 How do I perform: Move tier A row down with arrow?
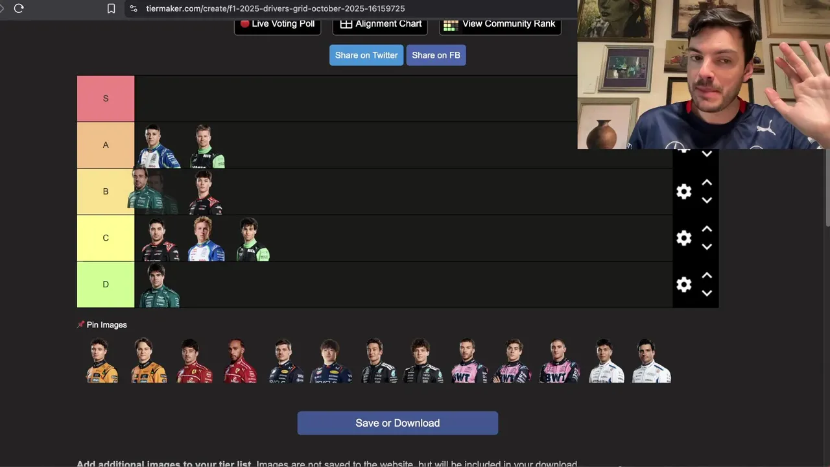(x=707, y=154)
